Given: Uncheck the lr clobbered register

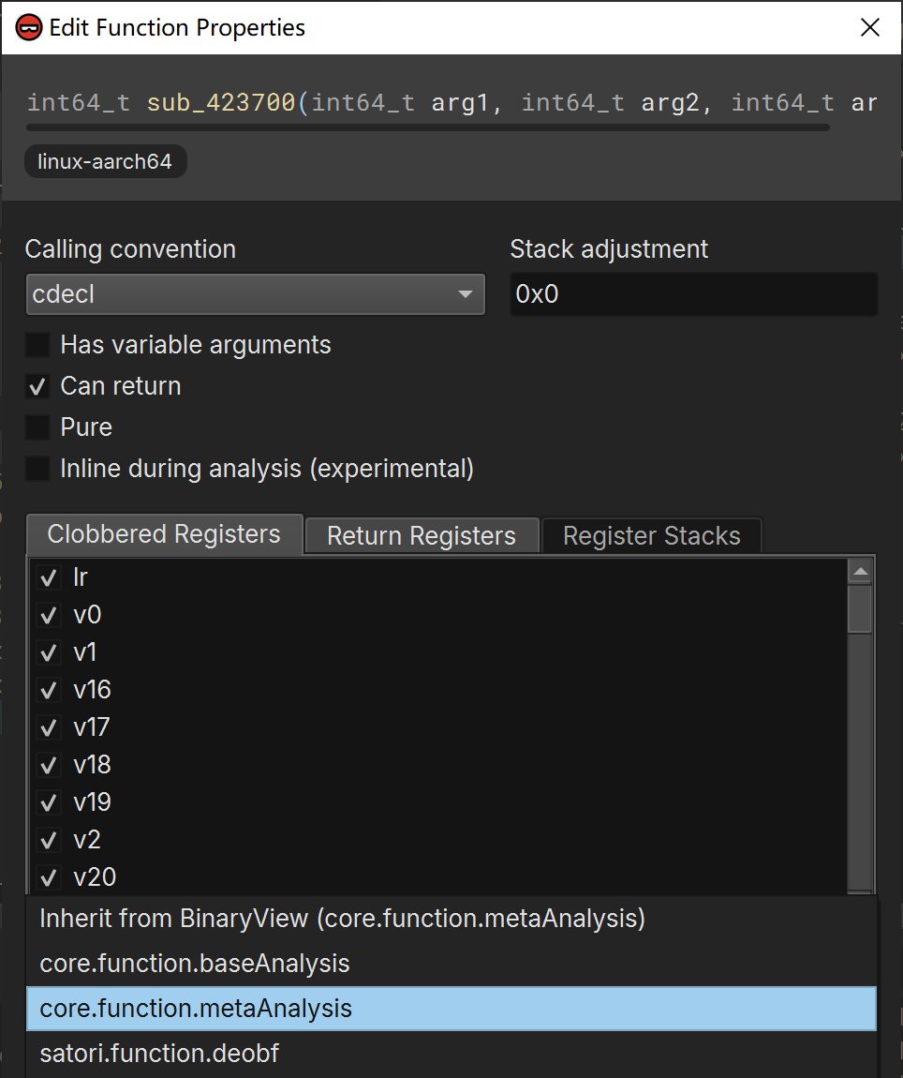Looking at the screenshot, I should [x=47, y=578].
